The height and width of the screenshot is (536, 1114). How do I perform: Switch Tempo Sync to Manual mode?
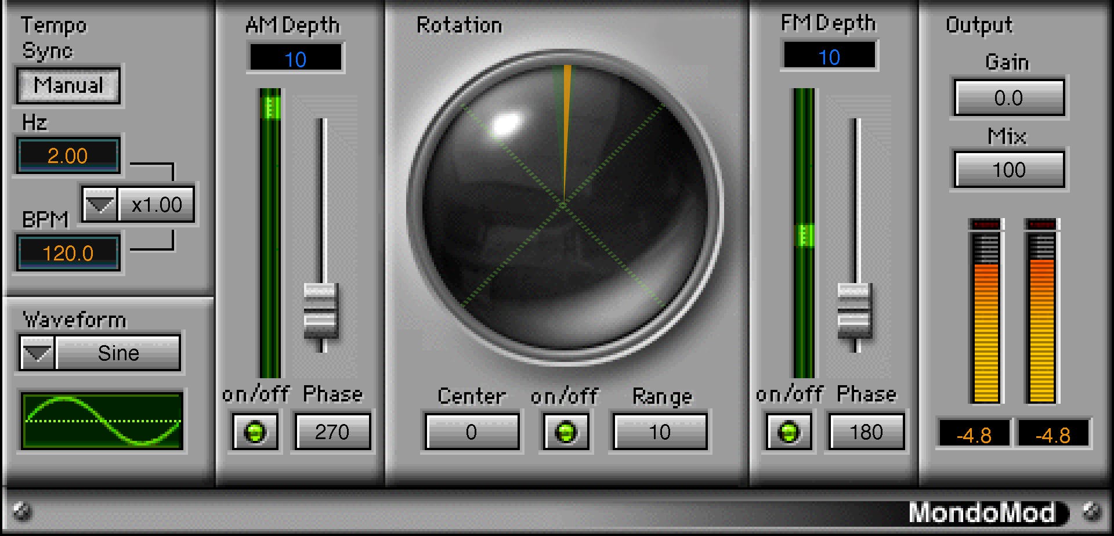68,86
